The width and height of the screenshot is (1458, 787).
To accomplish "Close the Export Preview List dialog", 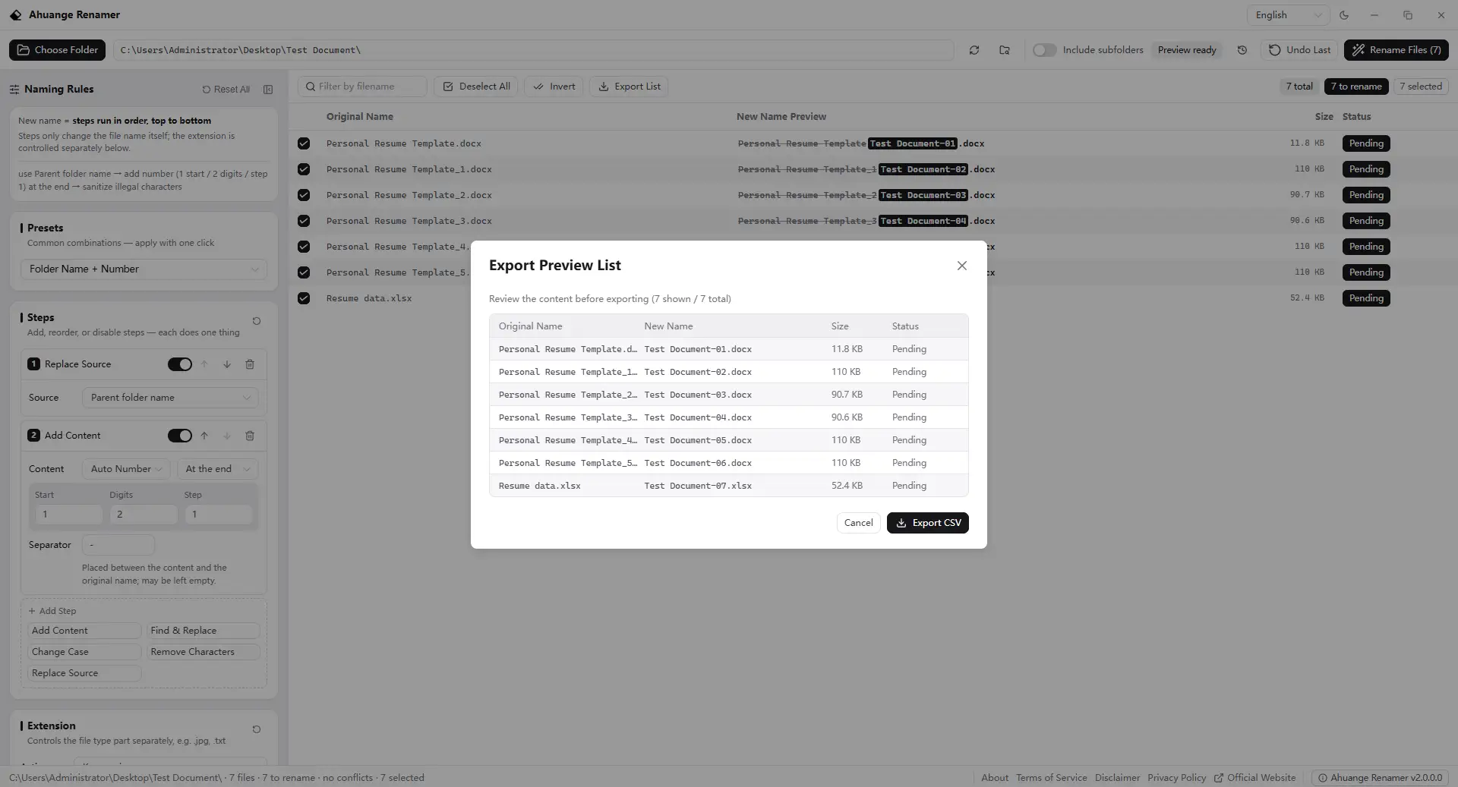I will click(962, 266).
